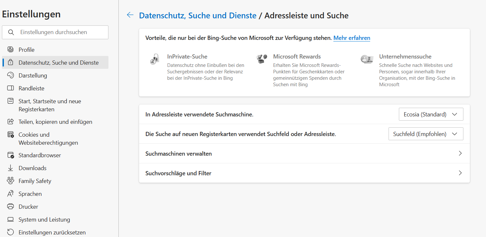Select Einstellungen zurücksetzen in sidebar
The image size is (486, 237).
click(x=55, y=232)
